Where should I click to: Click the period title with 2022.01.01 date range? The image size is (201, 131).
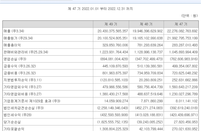pos(100,9)
